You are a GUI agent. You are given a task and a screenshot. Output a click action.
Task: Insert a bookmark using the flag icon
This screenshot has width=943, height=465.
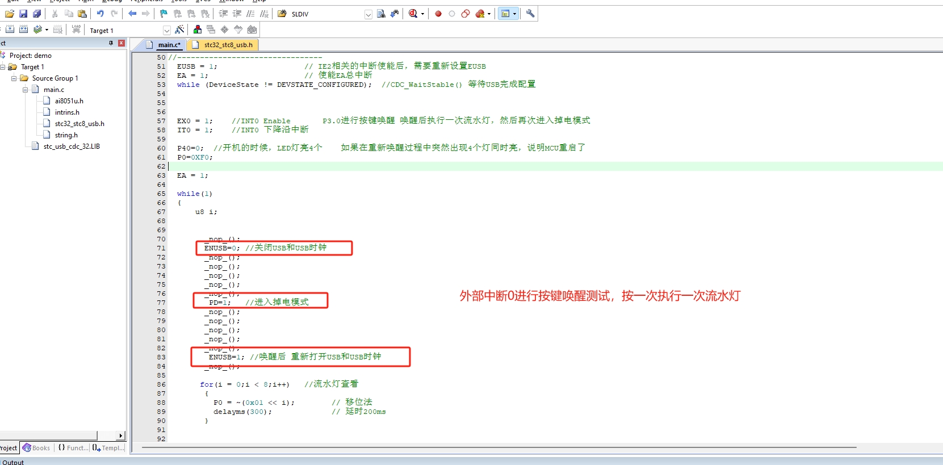pyautogui.click(x=164, y=14)
